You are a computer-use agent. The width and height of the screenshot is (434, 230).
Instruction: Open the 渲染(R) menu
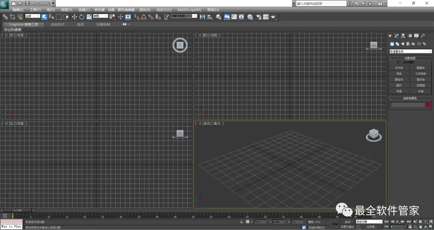click(145, 10)
